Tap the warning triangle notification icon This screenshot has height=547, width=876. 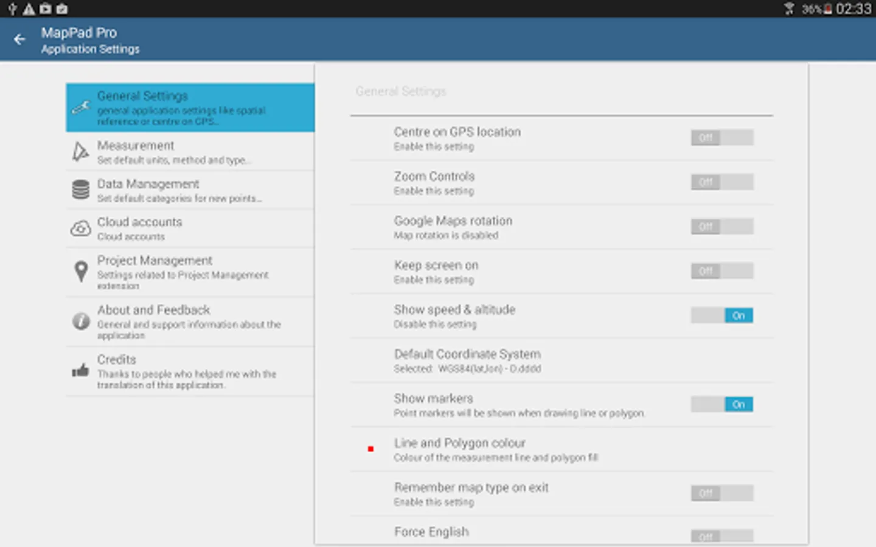tap(29, 9)
